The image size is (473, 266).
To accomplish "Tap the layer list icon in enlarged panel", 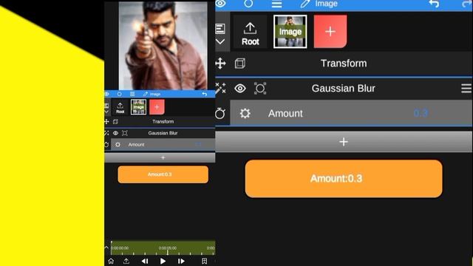I will (x=220, y=29).
